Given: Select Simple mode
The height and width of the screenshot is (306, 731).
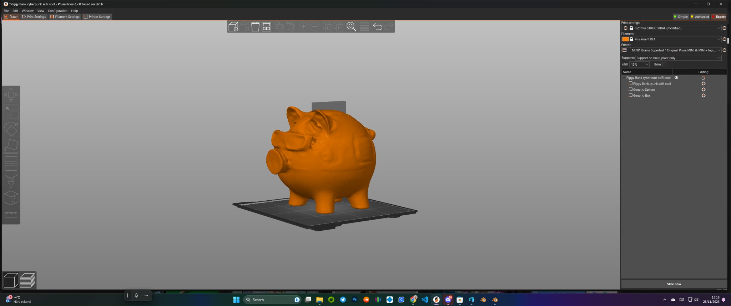Looking at the screenshot, I should pos(681,17).
